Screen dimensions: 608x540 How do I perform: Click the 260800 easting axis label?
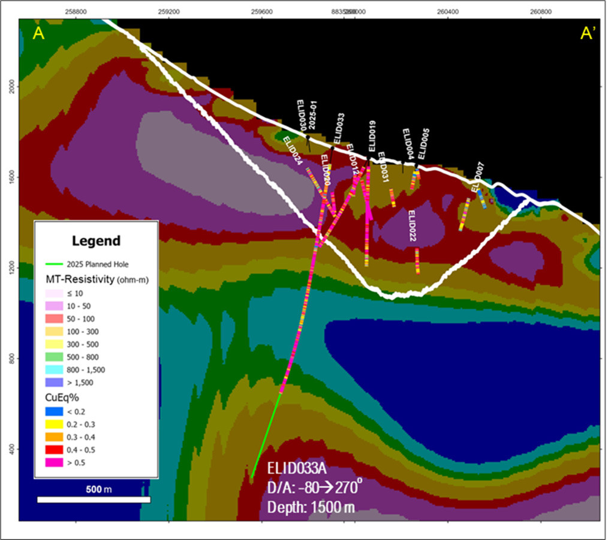coord(540,11)
